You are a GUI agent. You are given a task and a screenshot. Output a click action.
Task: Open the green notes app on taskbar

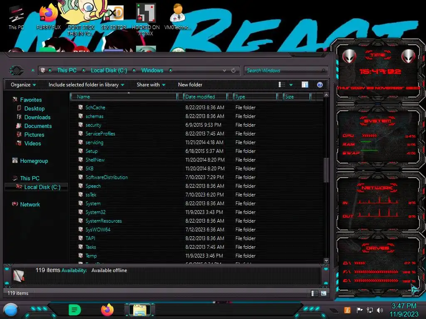pyautogui.click(x=75, y=310)
